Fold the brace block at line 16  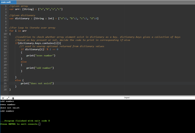pos(8,52)
